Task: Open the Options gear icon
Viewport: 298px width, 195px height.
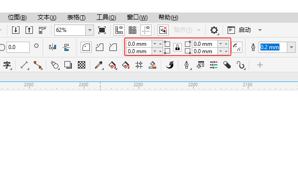Action: coord(214,30)
